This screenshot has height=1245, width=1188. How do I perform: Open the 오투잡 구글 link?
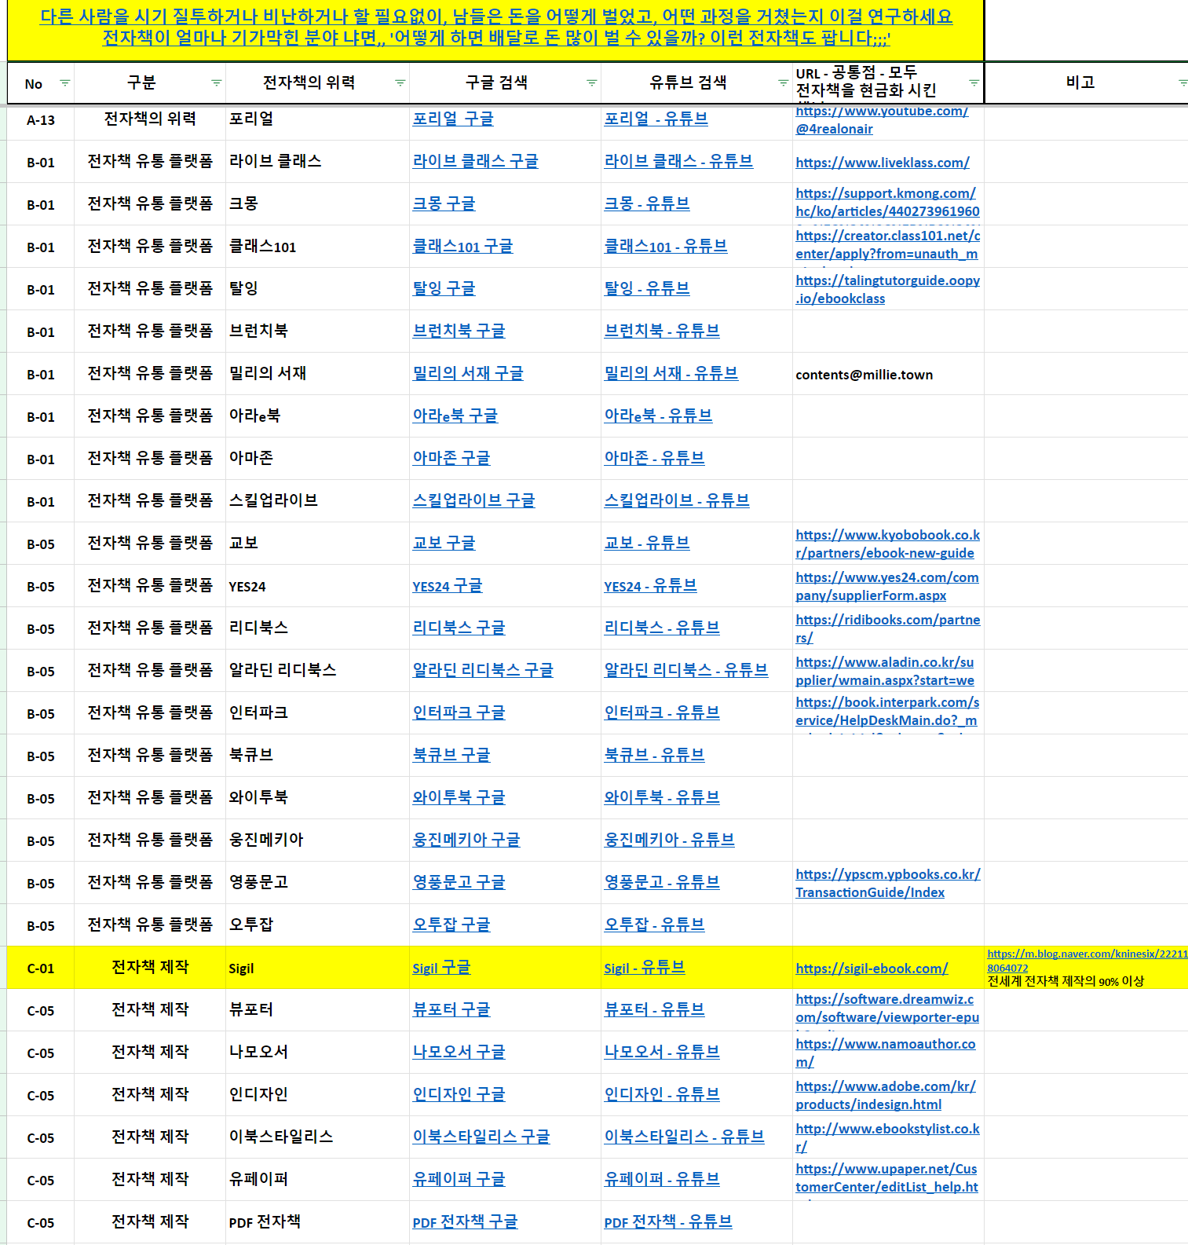pos(451,925)
